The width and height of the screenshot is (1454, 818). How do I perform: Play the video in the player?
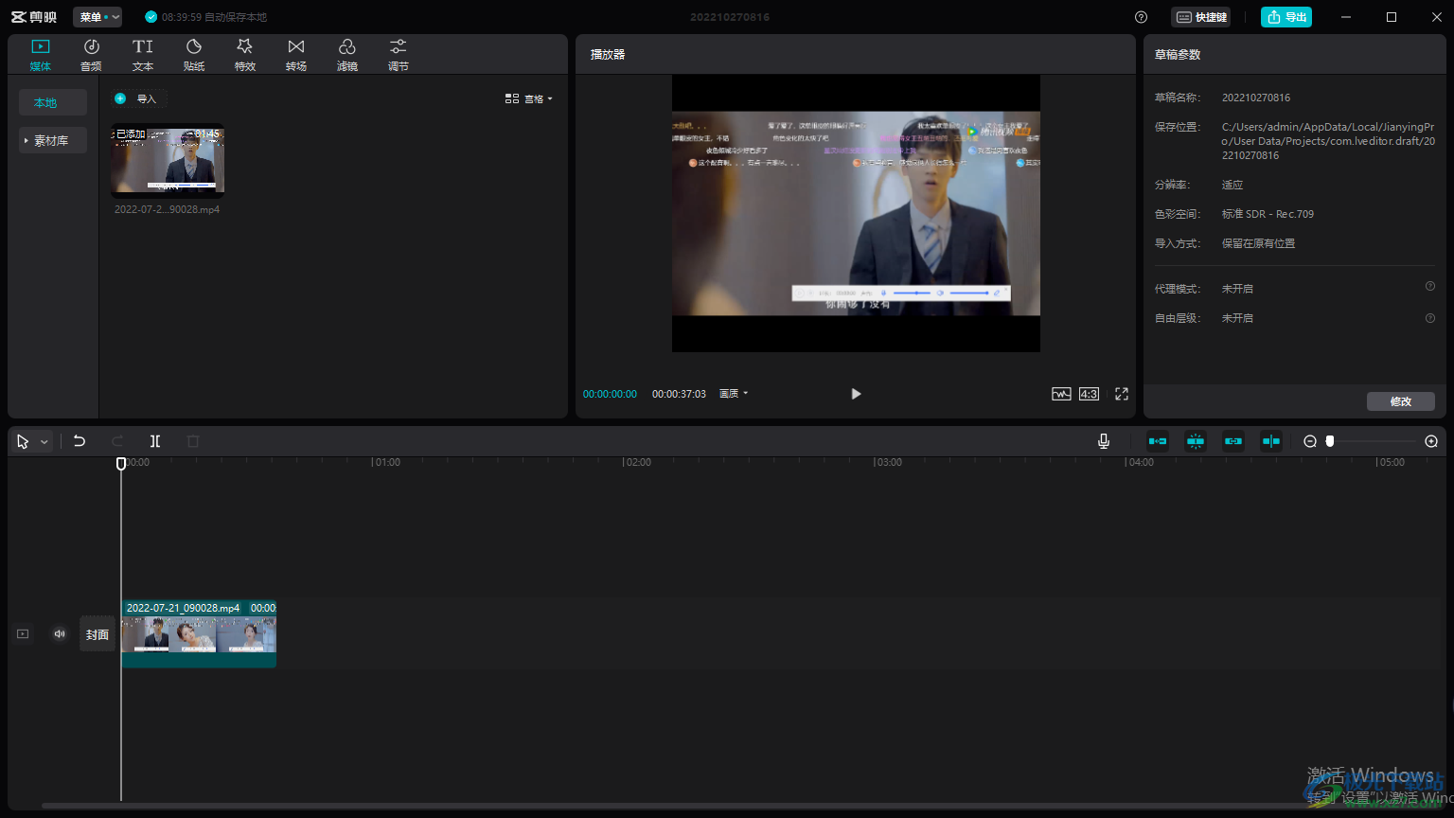click(x=856, y=394)
